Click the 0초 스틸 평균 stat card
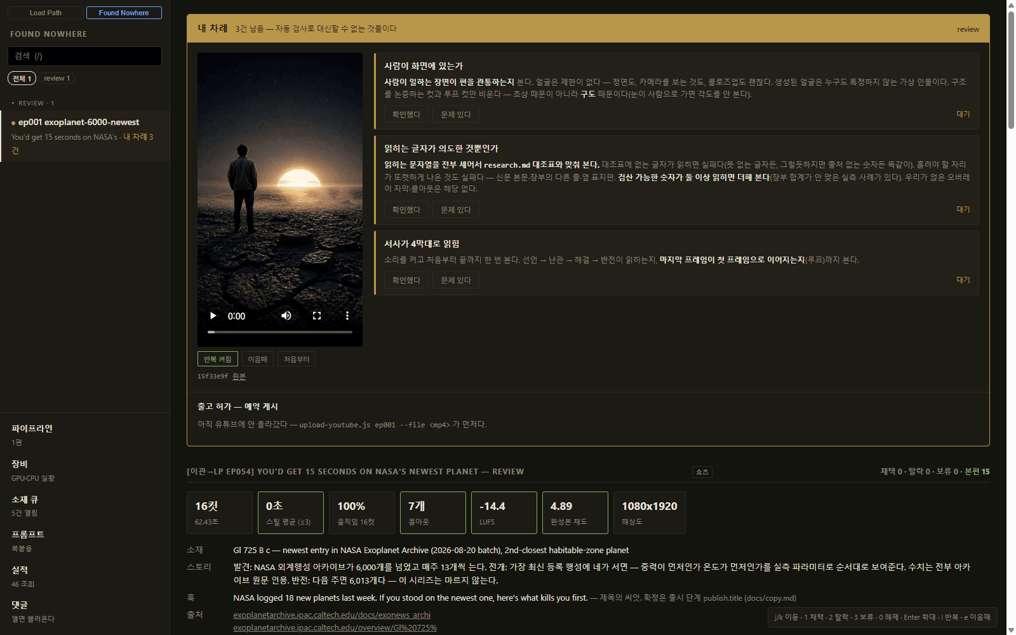Viewport: 1016px width, 635px height. [x=291, y=512]
